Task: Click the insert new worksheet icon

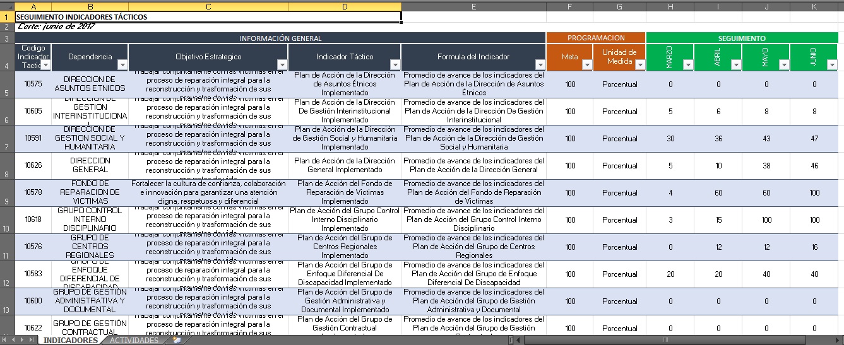Action: (177, 341)
